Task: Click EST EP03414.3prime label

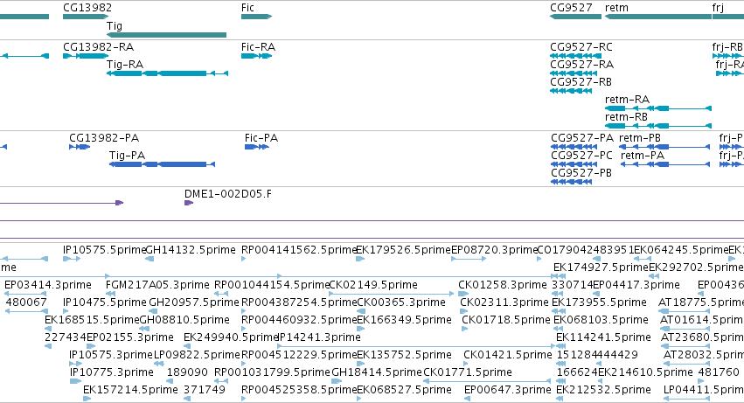Action: click(x=48, y=285)
